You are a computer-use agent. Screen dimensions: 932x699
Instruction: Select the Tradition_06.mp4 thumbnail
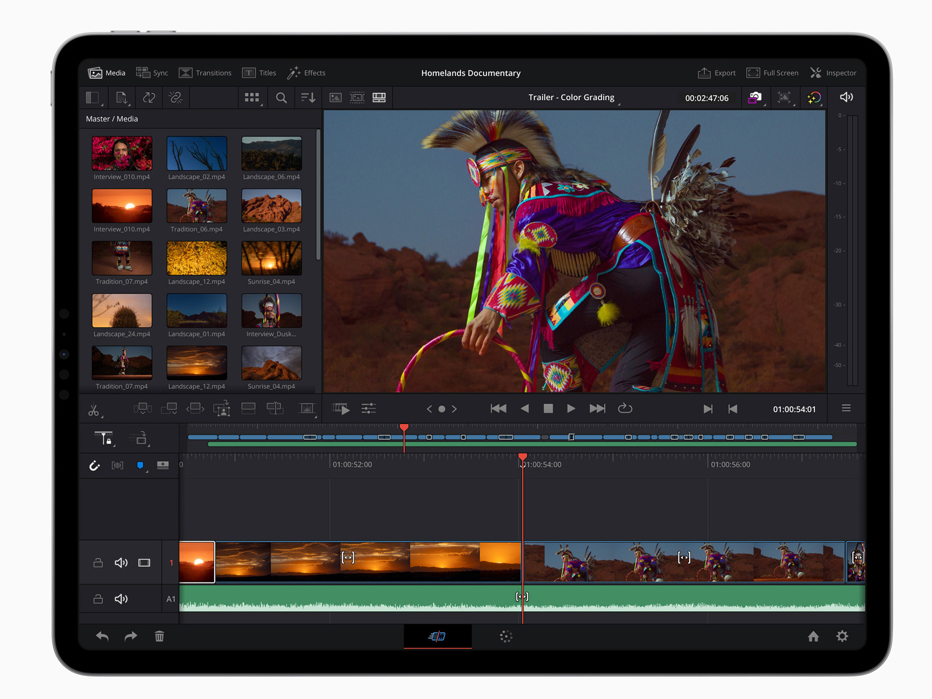pos(196,206)
